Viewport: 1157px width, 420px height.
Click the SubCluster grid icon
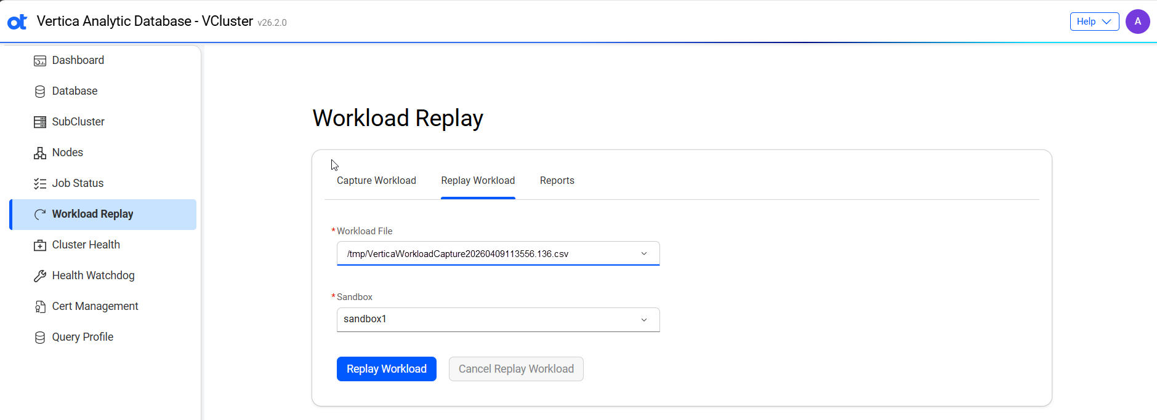point(40,122)
